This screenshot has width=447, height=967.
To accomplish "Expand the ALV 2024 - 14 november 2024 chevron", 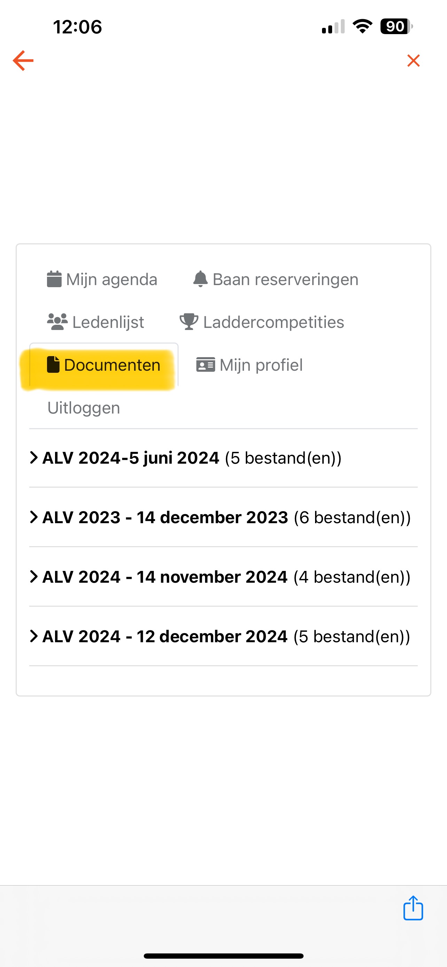I will pos(34,576).
